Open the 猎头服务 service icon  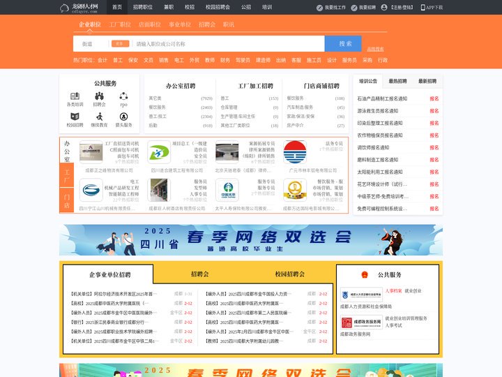click(123, 117)
